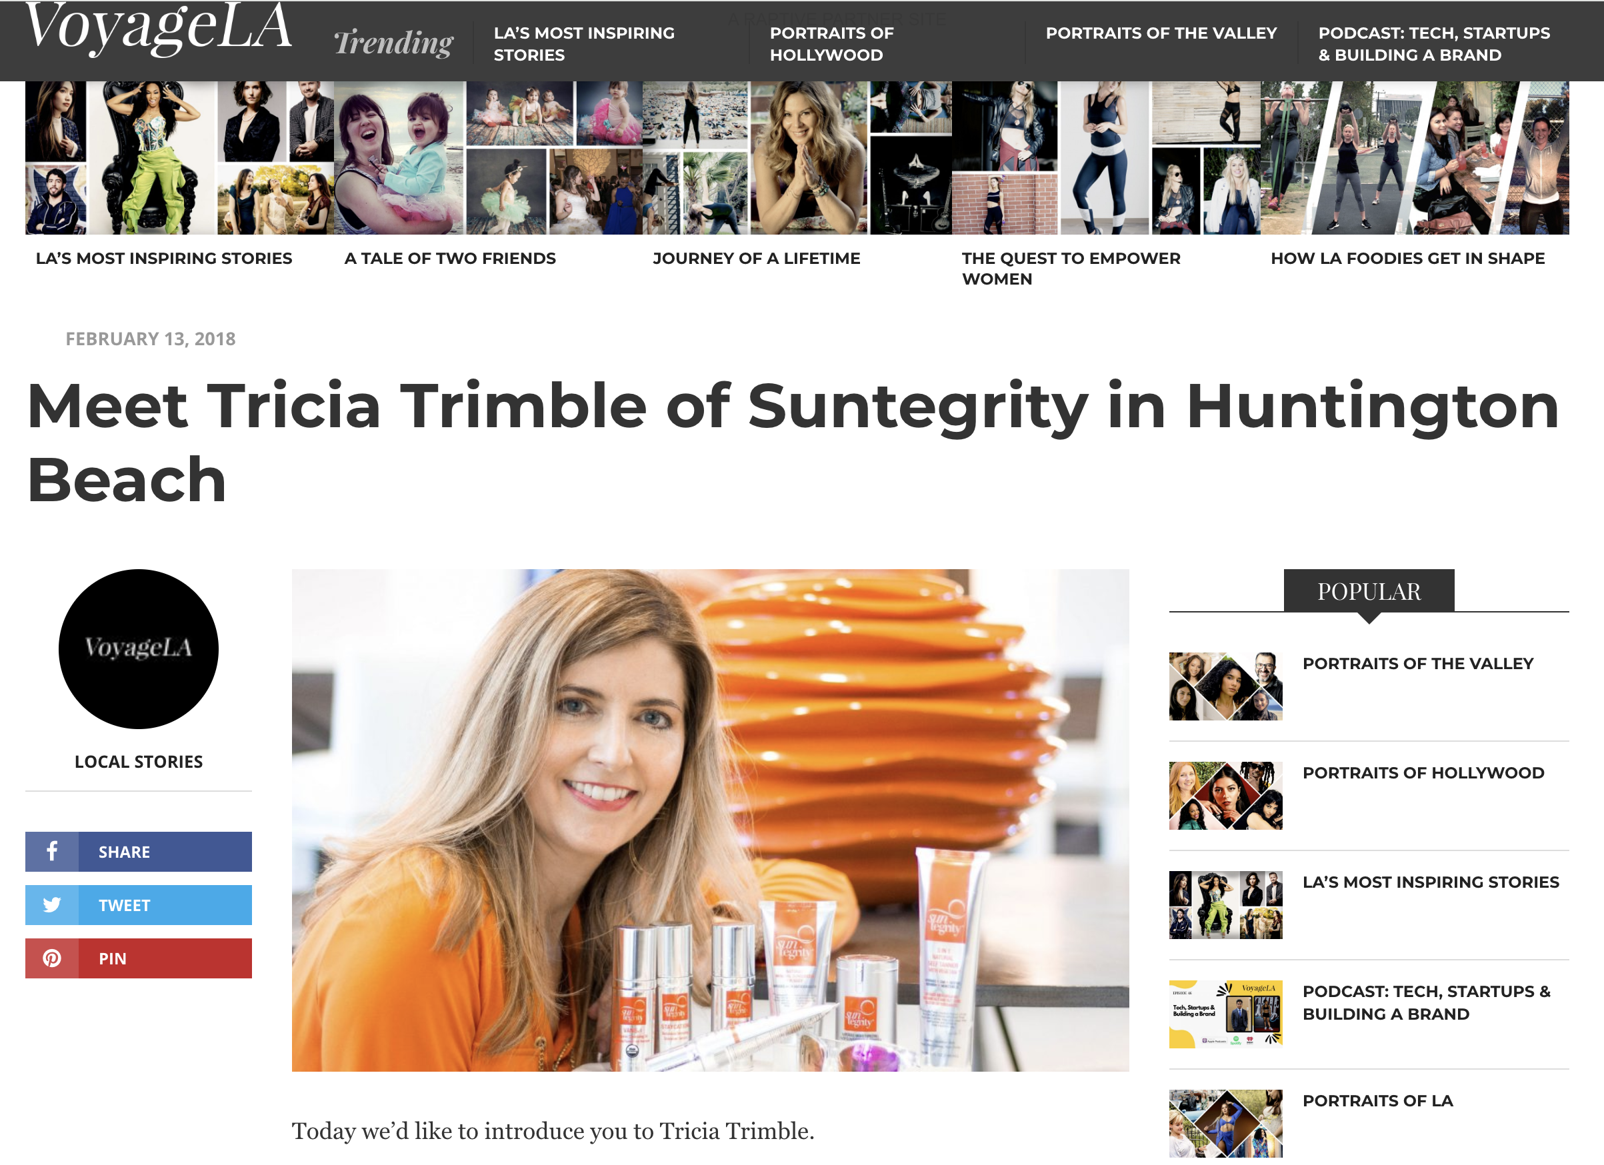The image size is (1604, 1165).
Task: Click Tricia Trimble's featured article photo
Action: point(710,820)
